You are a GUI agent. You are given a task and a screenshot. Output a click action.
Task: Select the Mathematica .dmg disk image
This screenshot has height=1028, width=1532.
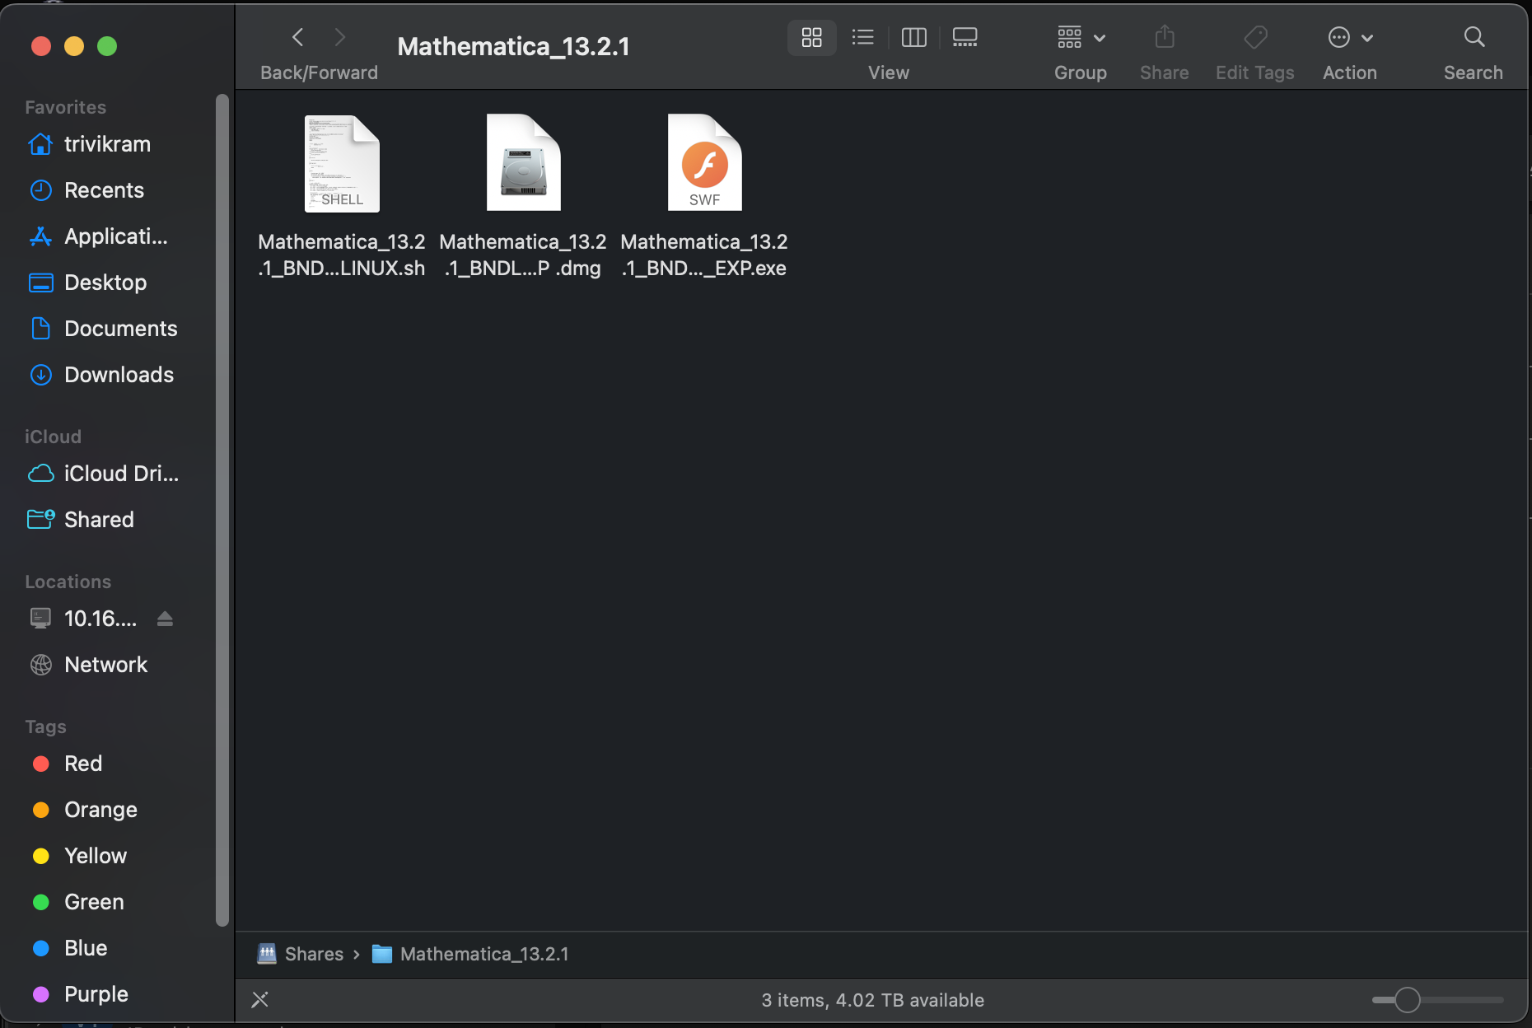tap(523, 164)
